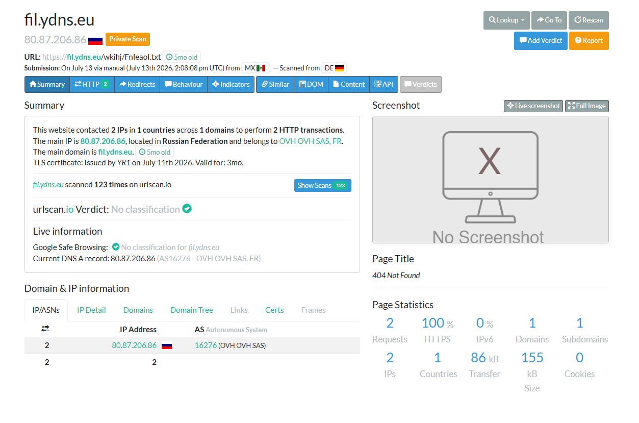
Task: Rescan the URL with Rescan button
Action: [589, 20]
